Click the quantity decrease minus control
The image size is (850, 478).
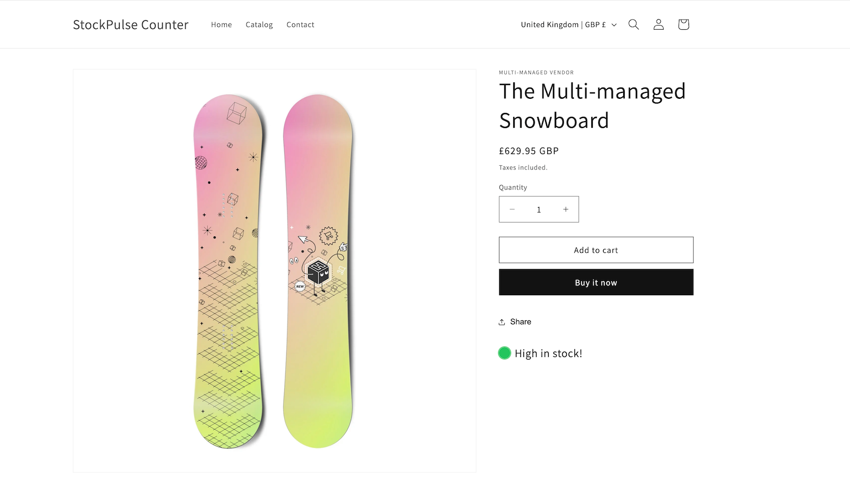(512, 209)
